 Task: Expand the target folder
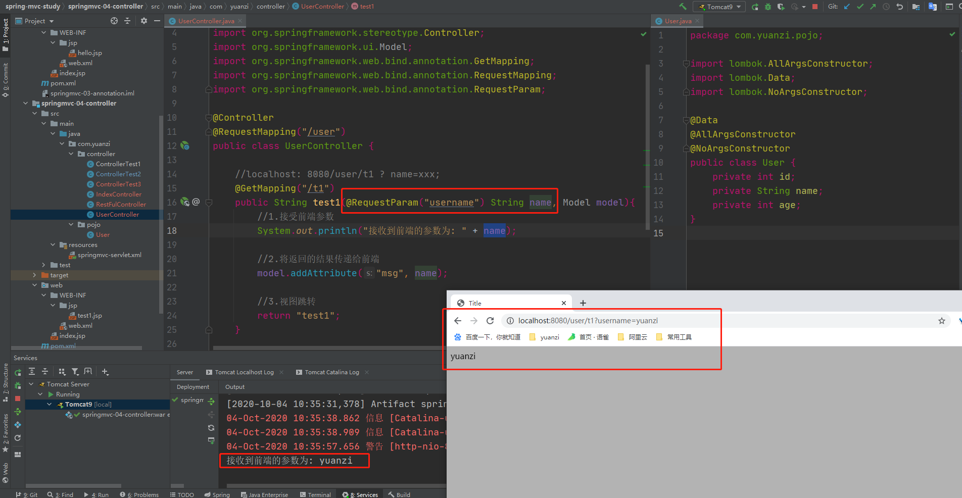click(x=35, y=275)
